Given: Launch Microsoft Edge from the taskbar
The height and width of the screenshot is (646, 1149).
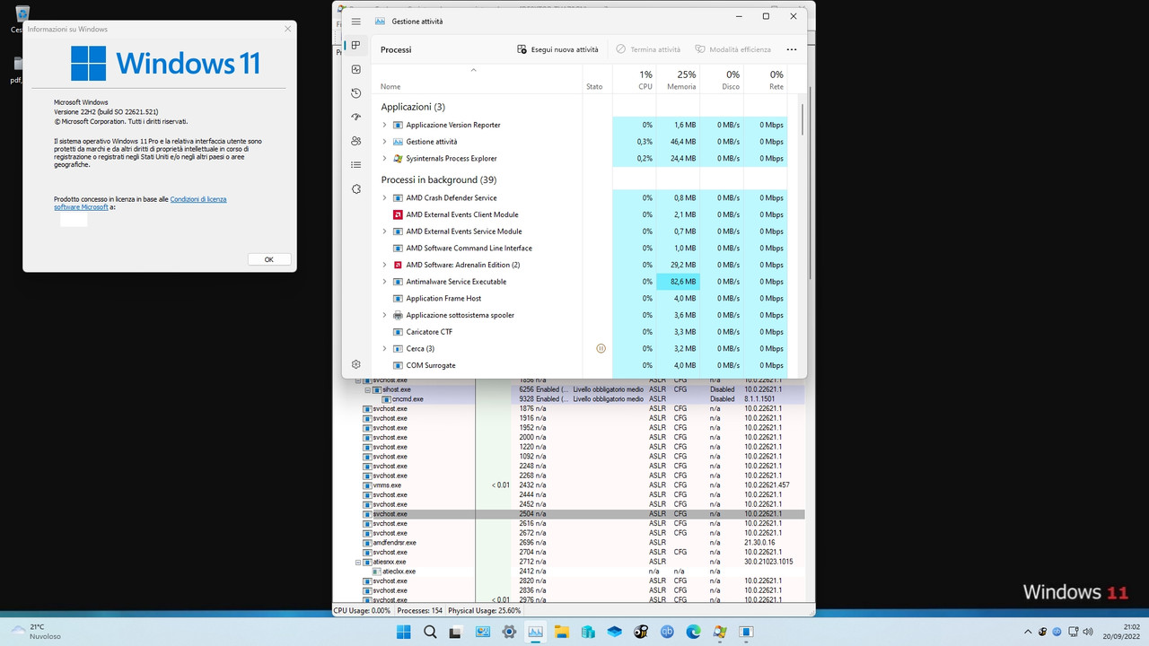Looking at the screenshot, I should [694, 632].
